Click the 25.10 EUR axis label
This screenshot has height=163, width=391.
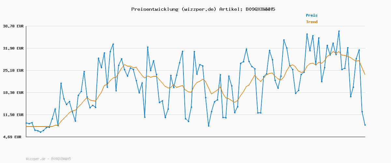click(13, 70)
